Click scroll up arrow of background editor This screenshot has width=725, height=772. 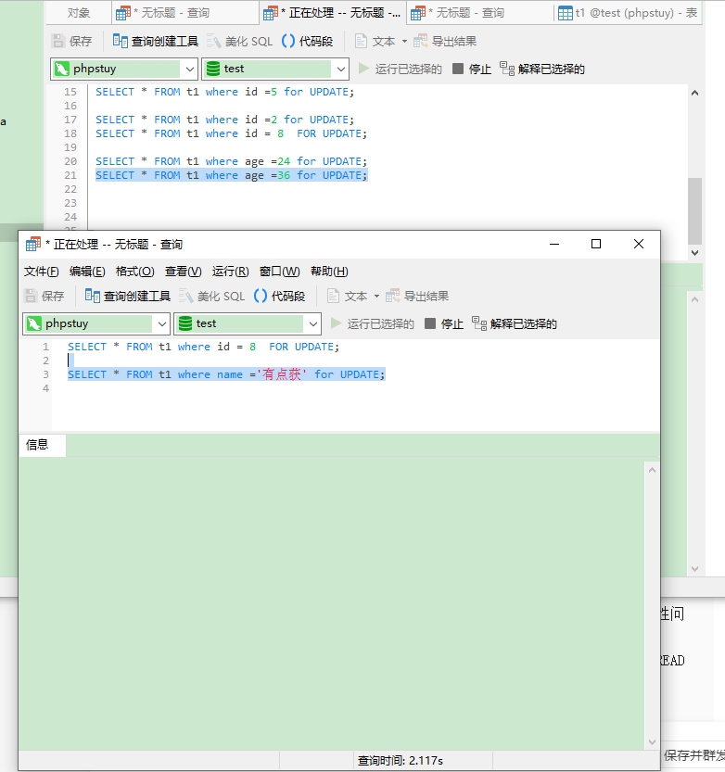point(694,93)
